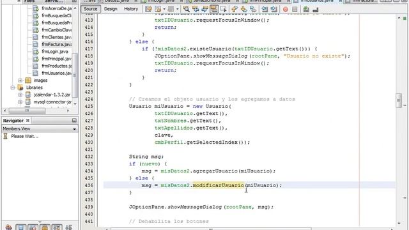Screen dimensions: 409x230
Task: Jump to last edit location icon
Action: tap(148, 10)
